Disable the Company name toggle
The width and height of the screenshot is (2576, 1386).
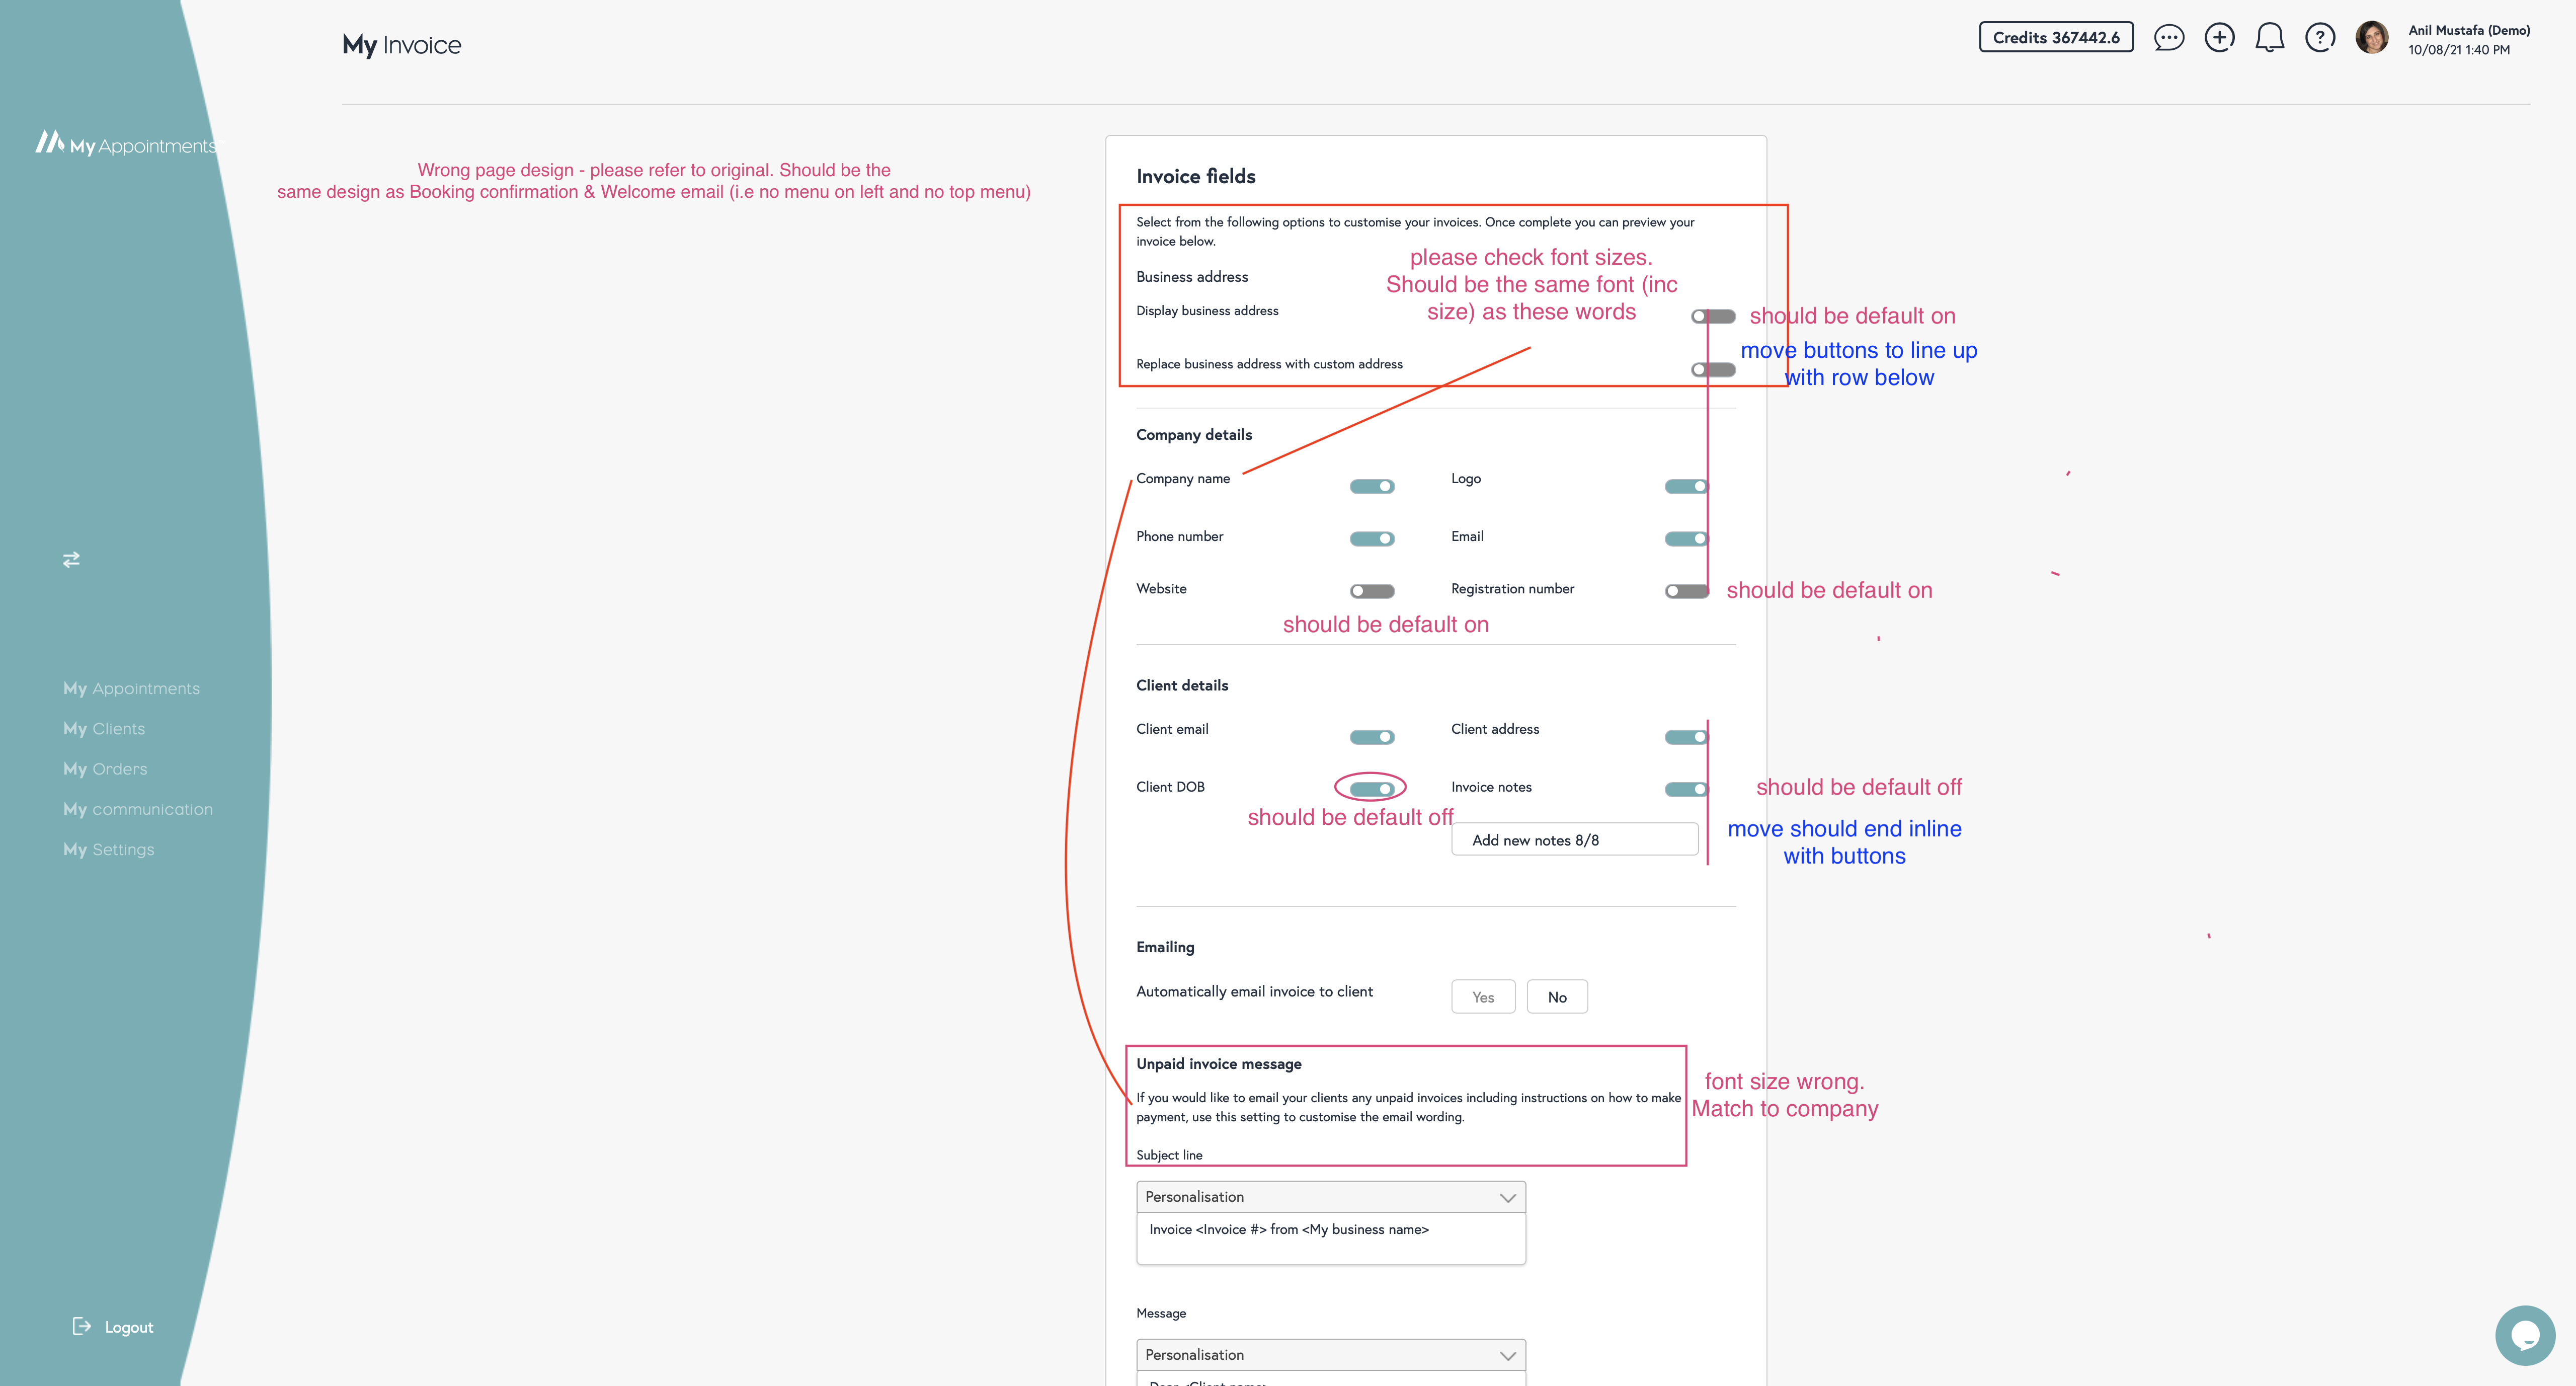1372,487
